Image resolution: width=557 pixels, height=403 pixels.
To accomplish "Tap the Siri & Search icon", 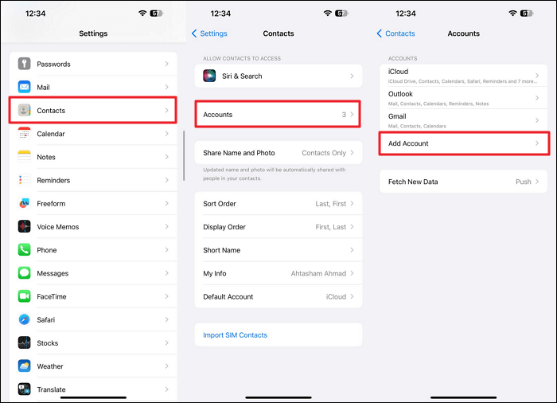I will coord(209,76).
